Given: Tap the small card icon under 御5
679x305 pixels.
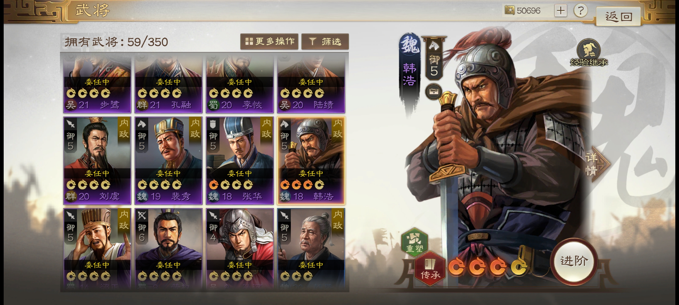Looking at the screenshot, I should 433,92.
